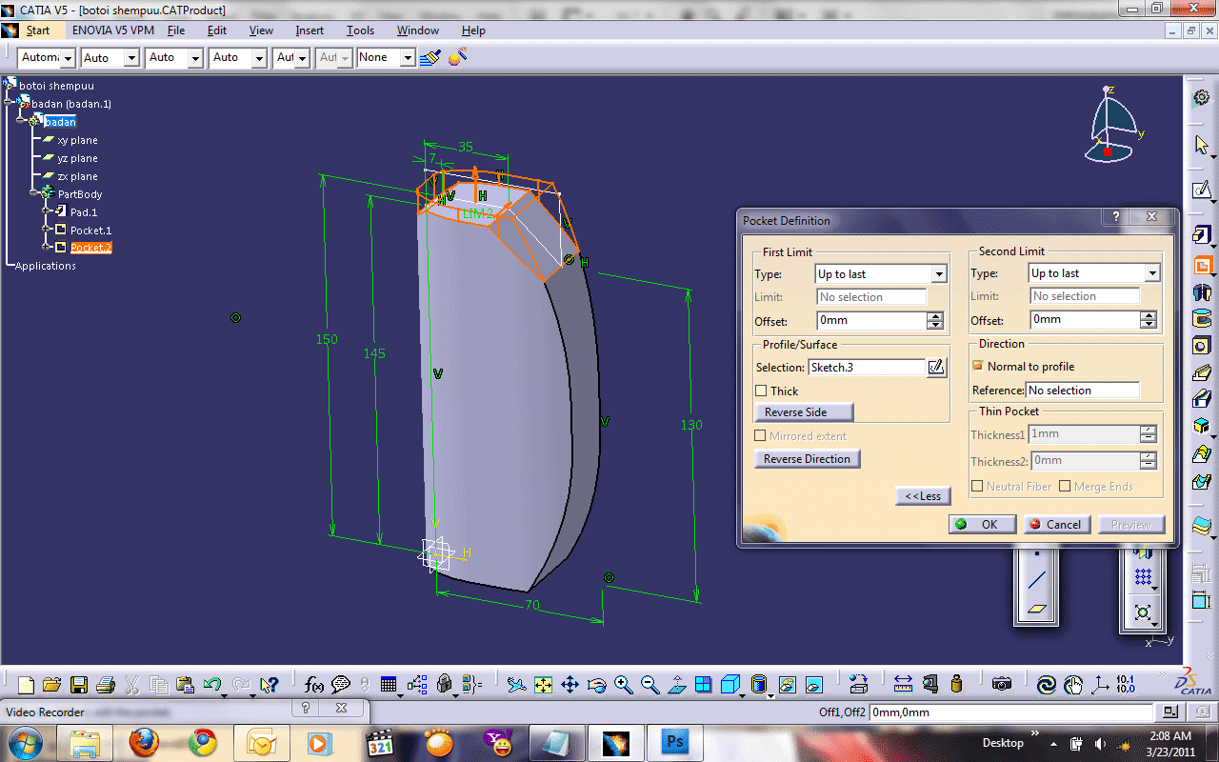1219x762 pixels.
Task: Enable the Thick option in Pocket Definition
Action: (760, 391)
